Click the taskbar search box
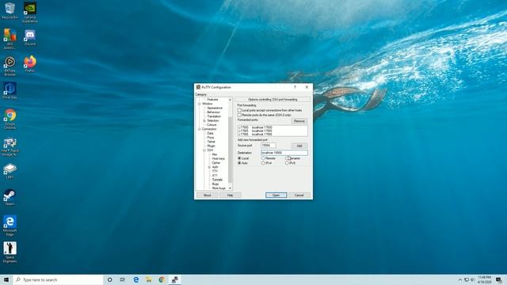 58,279
